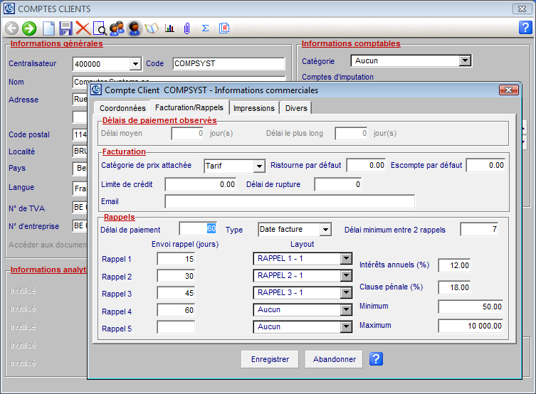The height and width of the screenshot is (394, 536).
Task: Open the RAPPEL 1 - 1 layout dropdown
Action: (346, 259)
